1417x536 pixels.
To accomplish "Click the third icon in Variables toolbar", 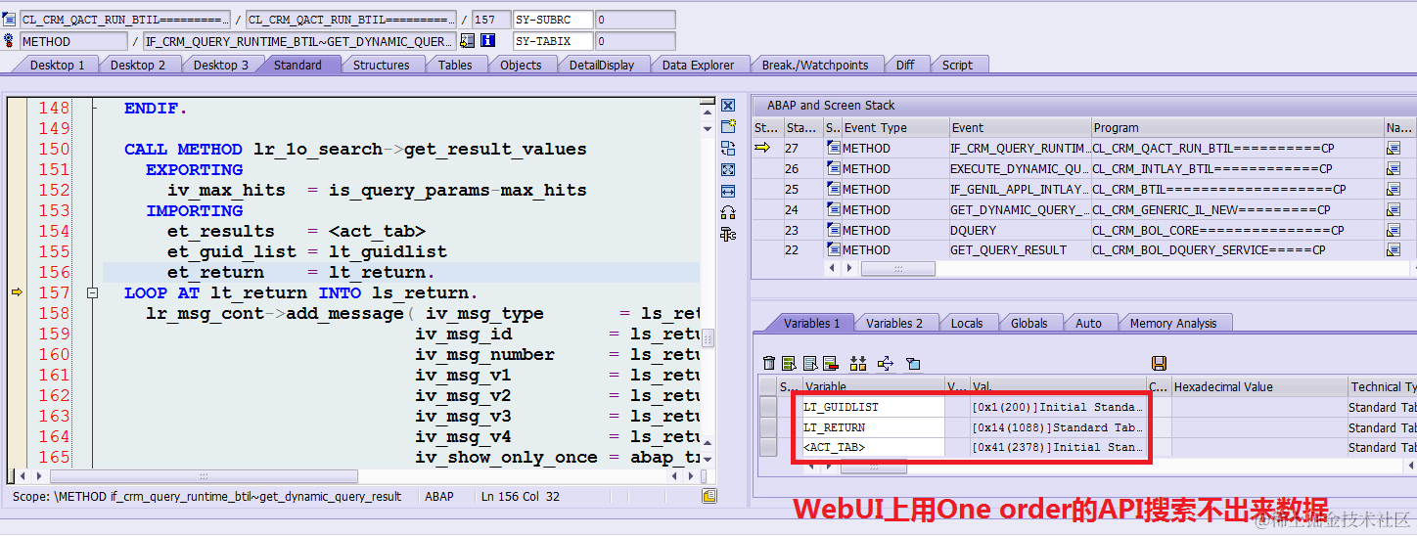I will (809, 363).
